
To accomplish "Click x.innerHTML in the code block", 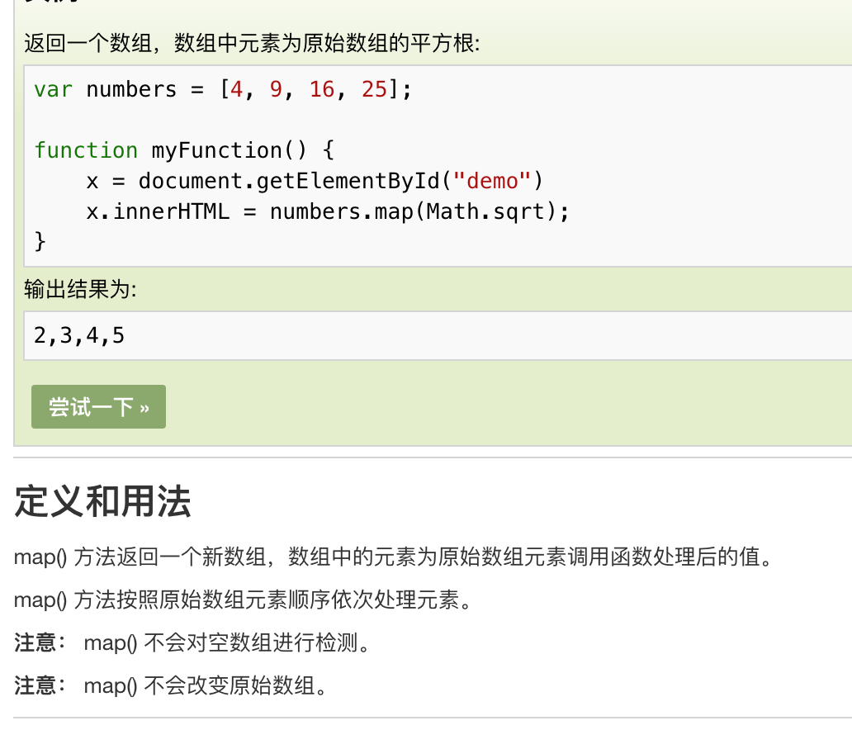I will 157,211.
